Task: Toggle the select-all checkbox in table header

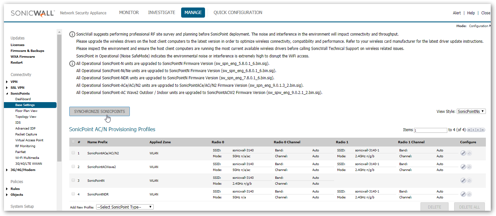Action: pos(73,142)
